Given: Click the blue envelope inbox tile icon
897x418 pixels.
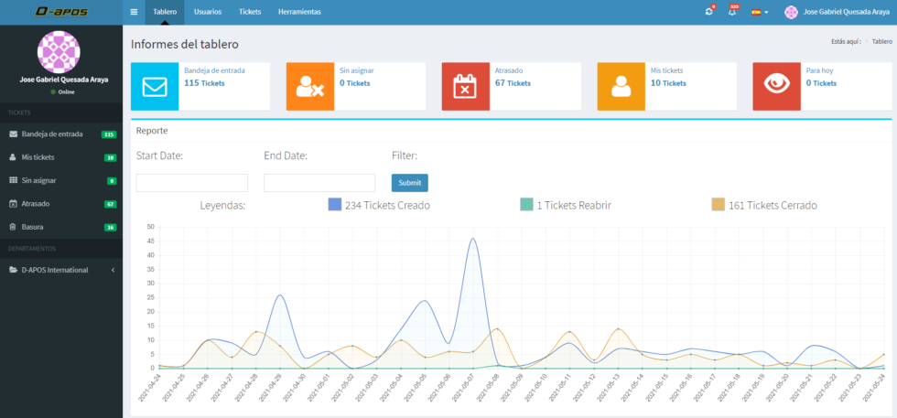Looking at the screenshot, I should (x=155, y=86).
